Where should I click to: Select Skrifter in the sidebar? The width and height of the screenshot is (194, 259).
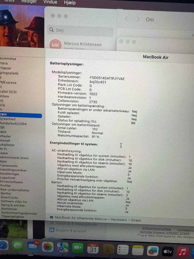[x=6, y=193]
